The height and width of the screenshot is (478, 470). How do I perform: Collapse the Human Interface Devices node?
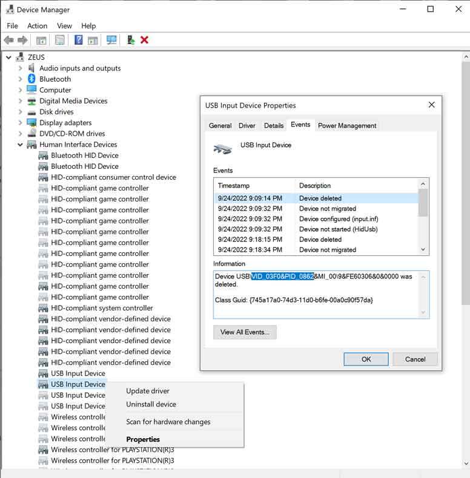pyautogui.click(x=20, y=145)
